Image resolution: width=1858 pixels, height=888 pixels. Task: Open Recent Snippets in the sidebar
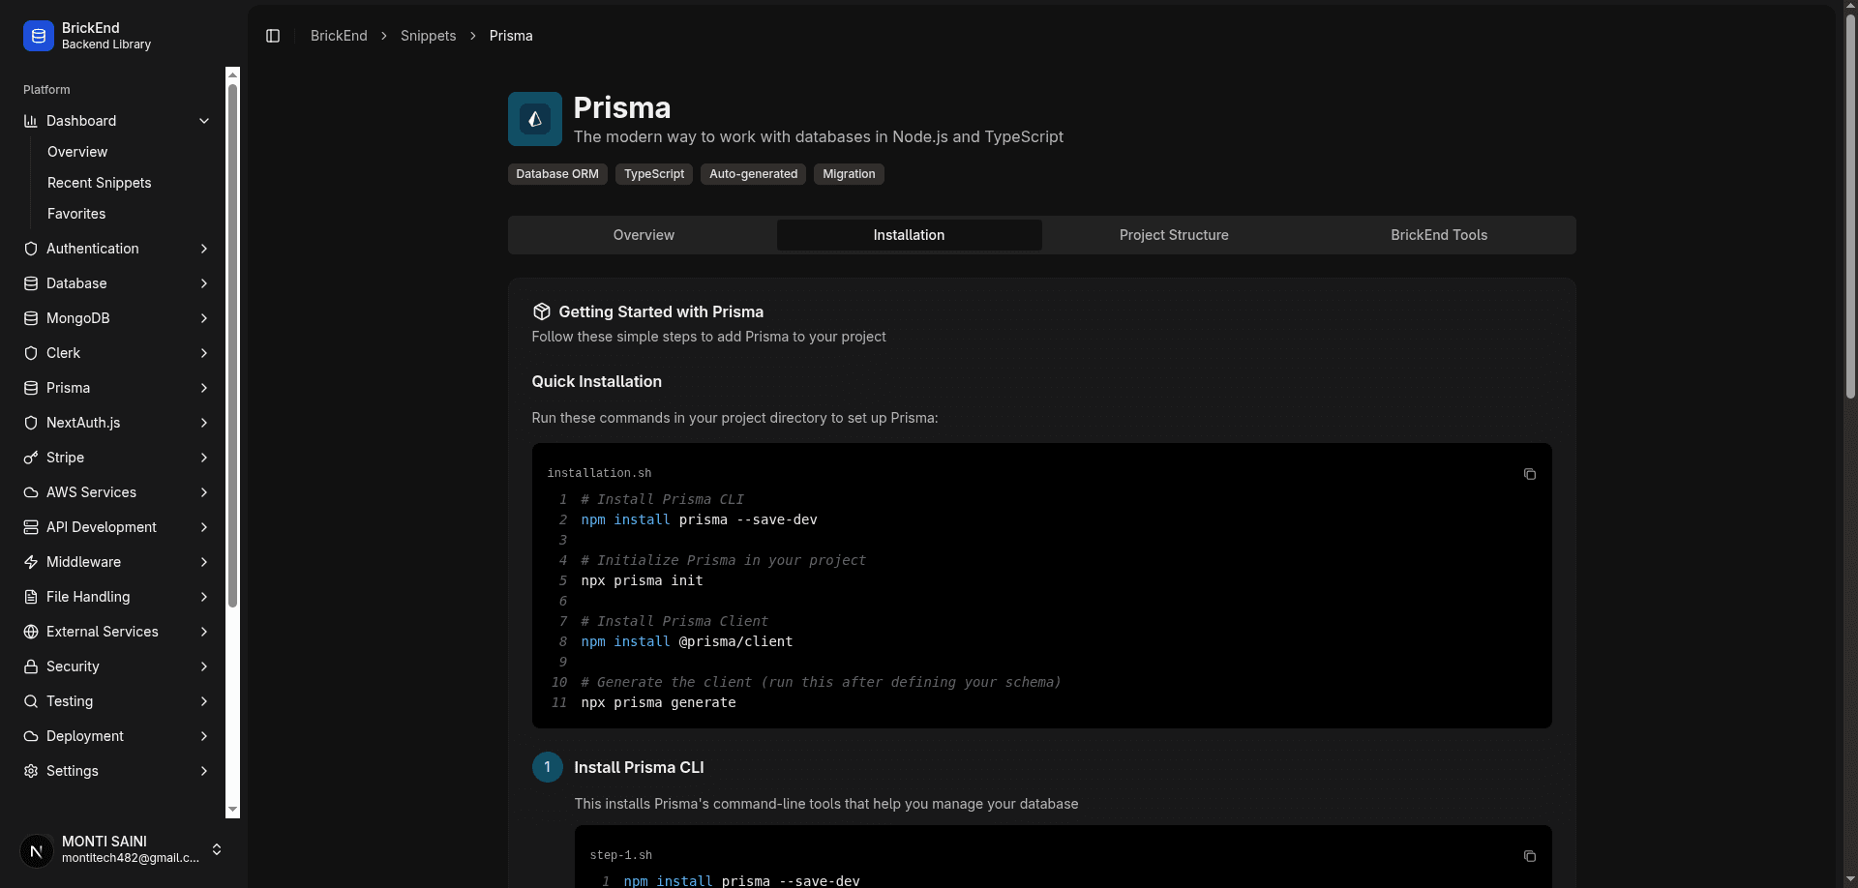click(x=99, y=183)
